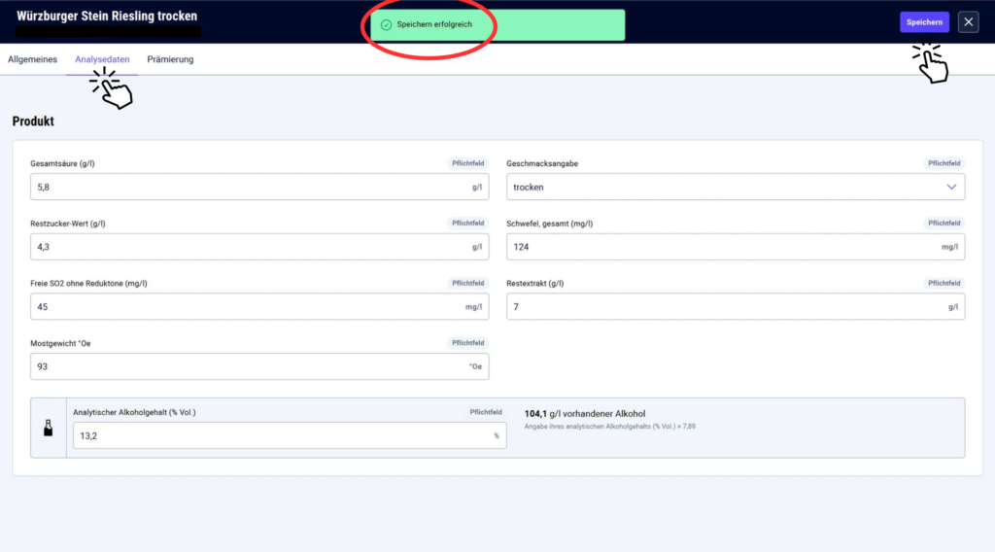
Task: Click the Analytischer Alkoholgehalt input field
Action: (290, 436)
